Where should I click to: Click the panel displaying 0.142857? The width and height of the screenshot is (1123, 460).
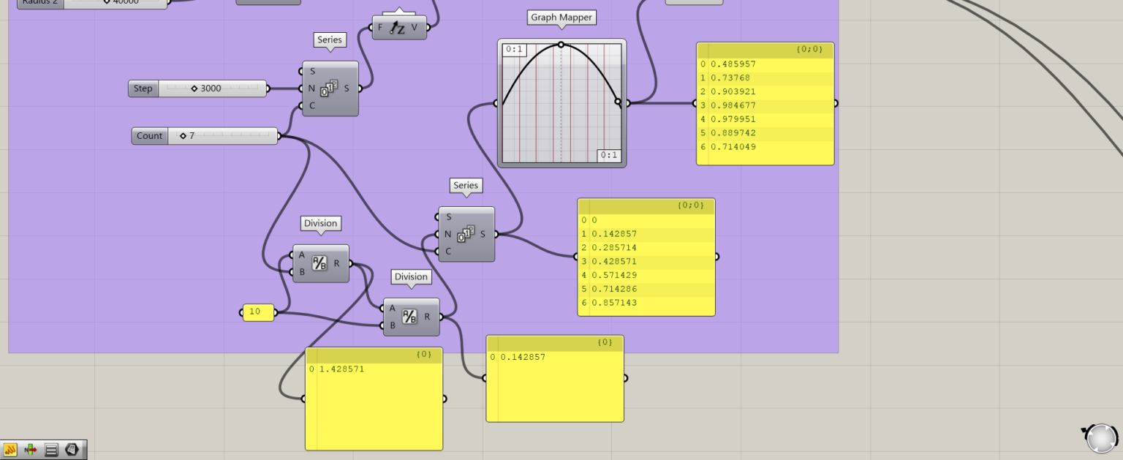click(554, 378)
